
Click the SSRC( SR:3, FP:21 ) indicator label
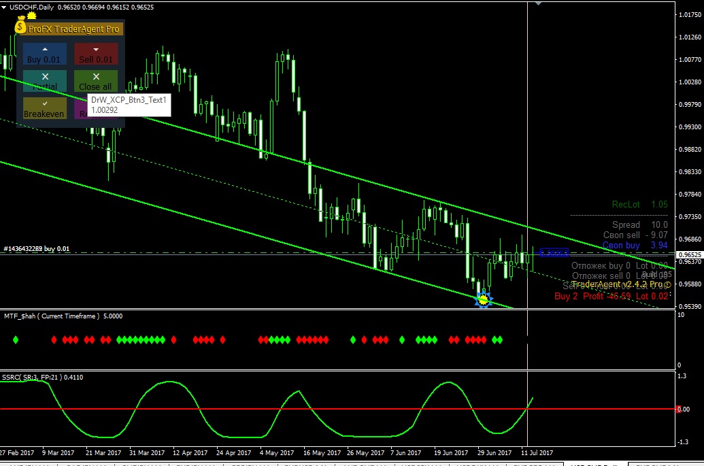pos(43,377)
